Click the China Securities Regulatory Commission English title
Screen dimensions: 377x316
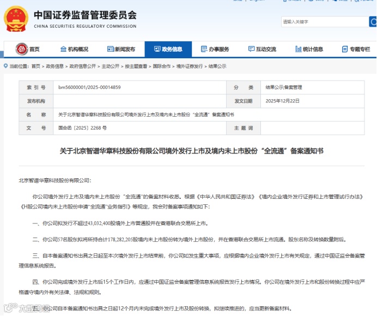click(85, 26)
